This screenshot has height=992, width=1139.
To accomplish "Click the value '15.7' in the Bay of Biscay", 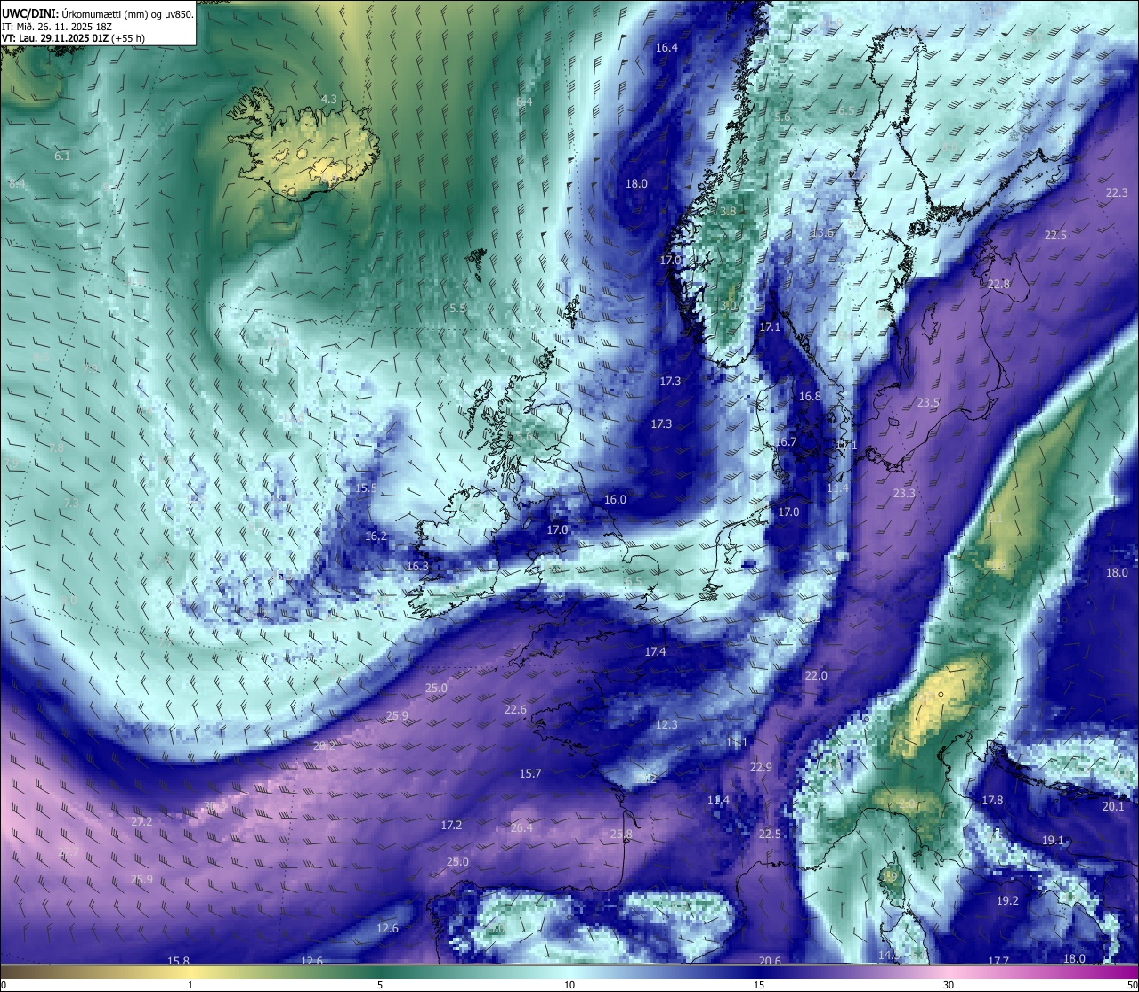I will click(x=530, y=774).
